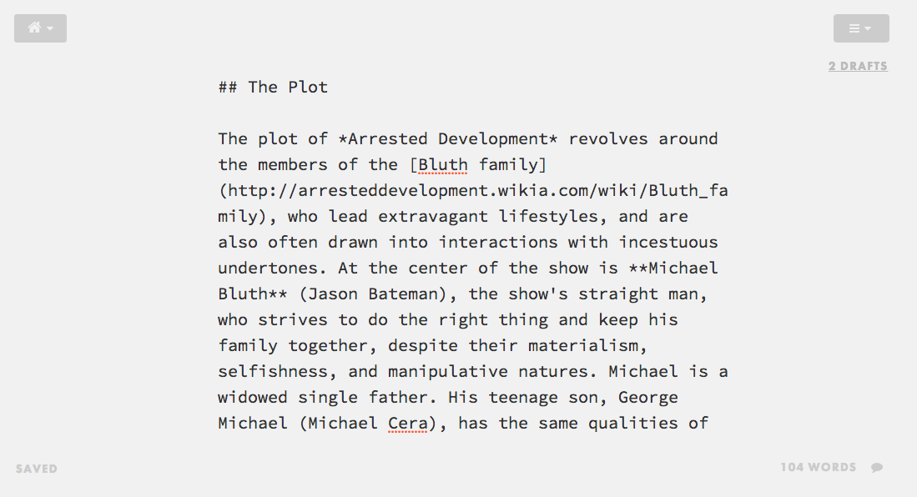Click the text Jason Bateman

pyautogui.click(x=375, y=294)
